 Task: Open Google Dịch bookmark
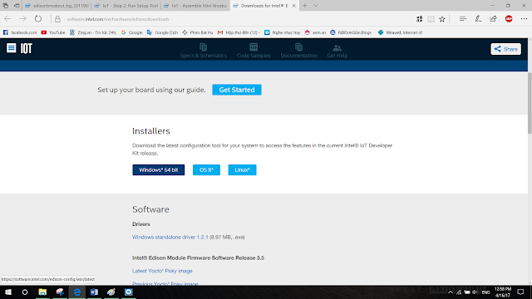(x=162, y=32)
